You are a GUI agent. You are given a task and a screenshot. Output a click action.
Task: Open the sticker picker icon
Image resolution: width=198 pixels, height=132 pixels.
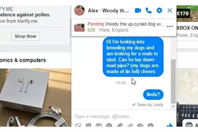[88, 125]
